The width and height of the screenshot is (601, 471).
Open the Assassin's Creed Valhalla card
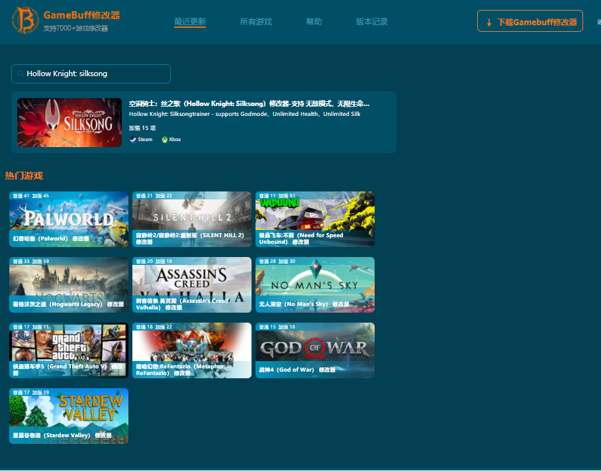click(x=192, y=285)
